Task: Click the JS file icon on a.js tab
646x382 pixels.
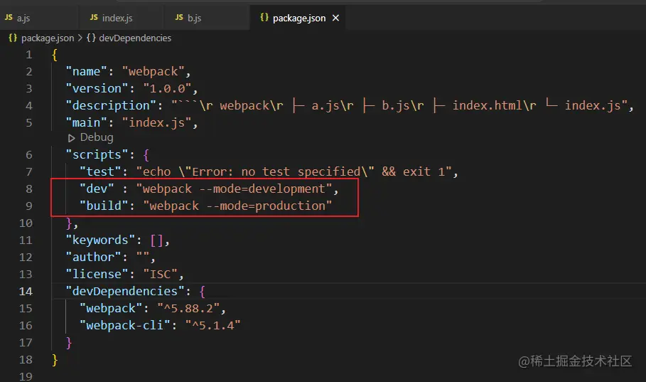Action: coord(9,17)
